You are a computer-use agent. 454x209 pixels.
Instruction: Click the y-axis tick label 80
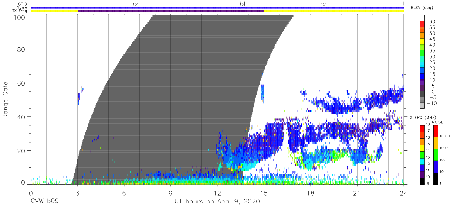(x=21, y=49)
